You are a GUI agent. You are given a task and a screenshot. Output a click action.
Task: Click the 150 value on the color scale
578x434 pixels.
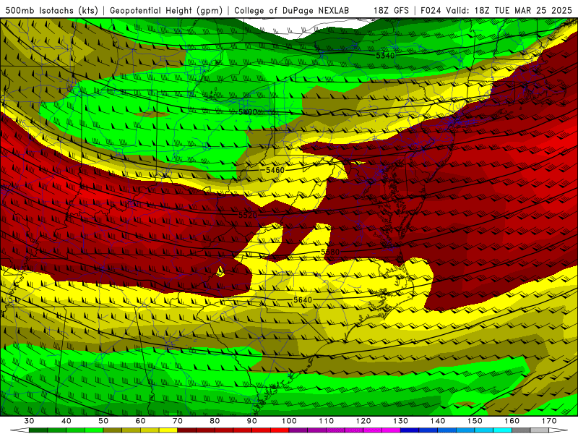click(x=475, y=421)
